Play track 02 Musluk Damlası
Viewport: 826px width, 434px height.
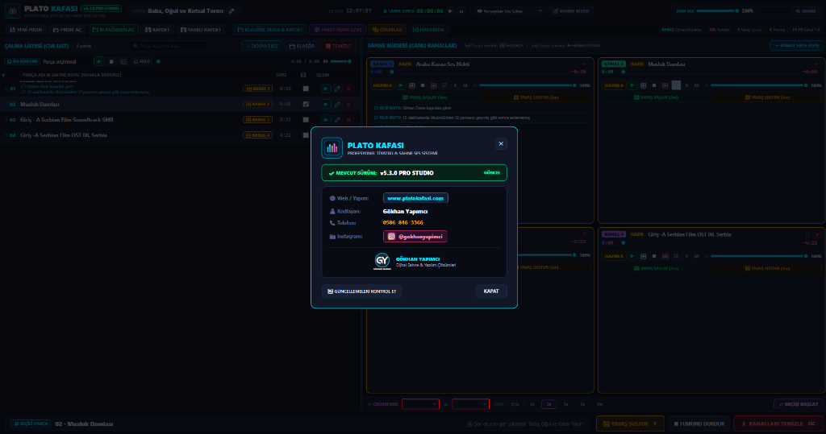coord(326,104)
